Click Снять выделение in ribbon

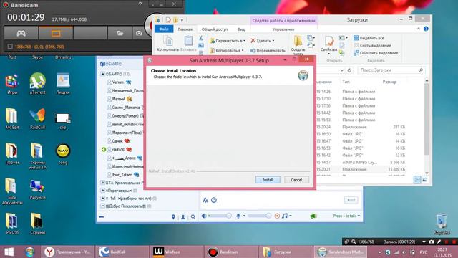tap(372, 45)
